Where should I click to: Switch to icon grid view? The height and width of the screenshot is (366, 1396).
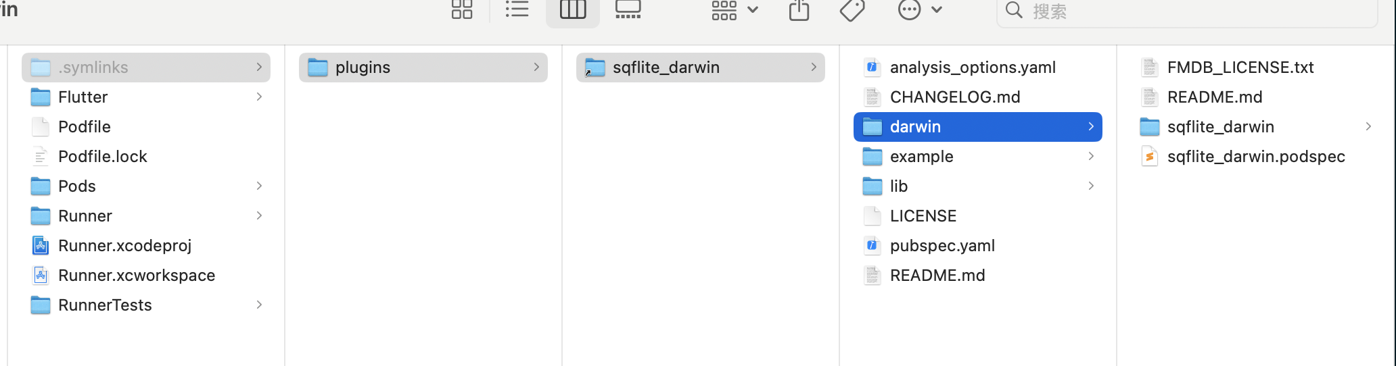click(x=462, y=9)
